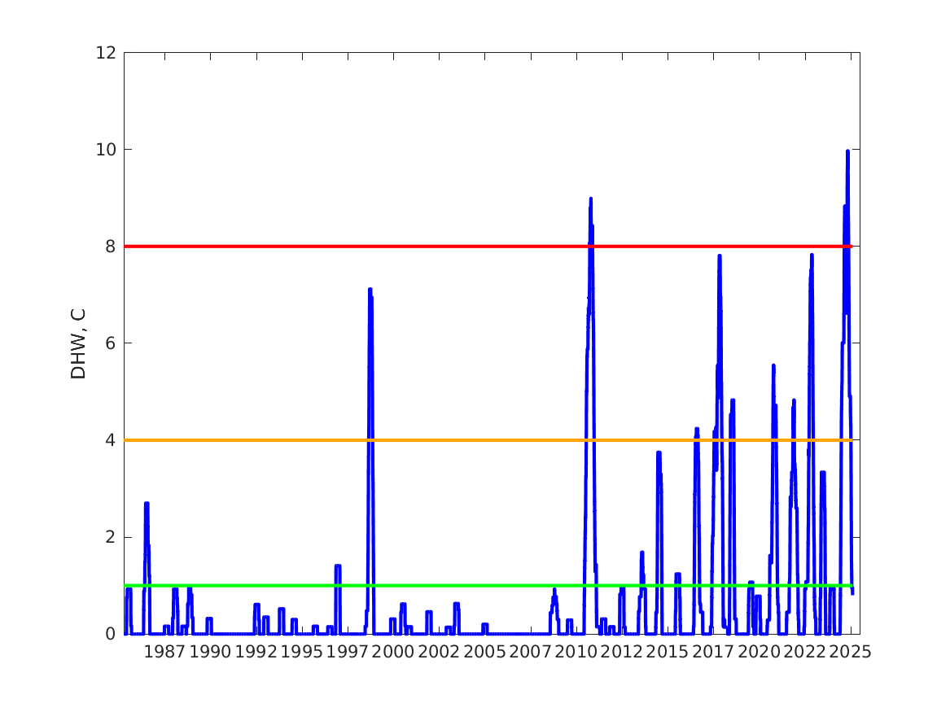950x712 pixels.
Task: Click the x-axis label '1990'
Action: pyautogui.click(x=210, y=652)
